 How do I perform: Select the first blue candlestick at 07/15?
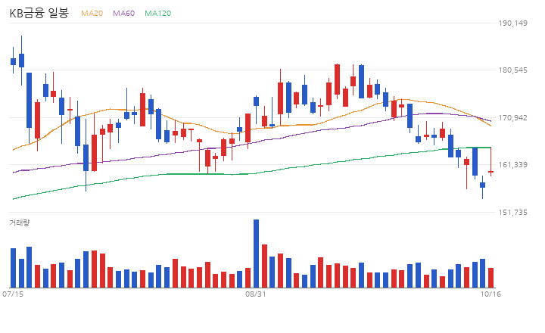13,61
